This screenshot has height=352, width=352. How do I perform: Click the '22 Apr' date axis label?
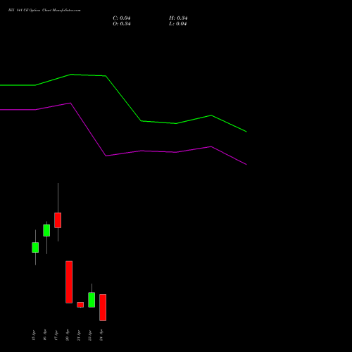click(90, 335)
